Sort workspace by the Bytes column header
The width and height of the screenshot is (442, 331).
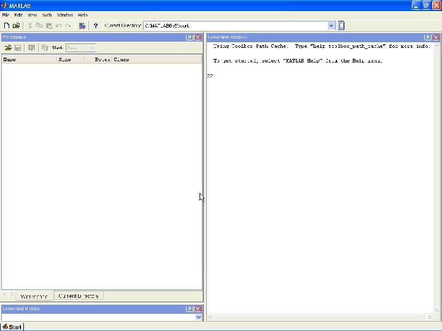[x=98, y=59]
